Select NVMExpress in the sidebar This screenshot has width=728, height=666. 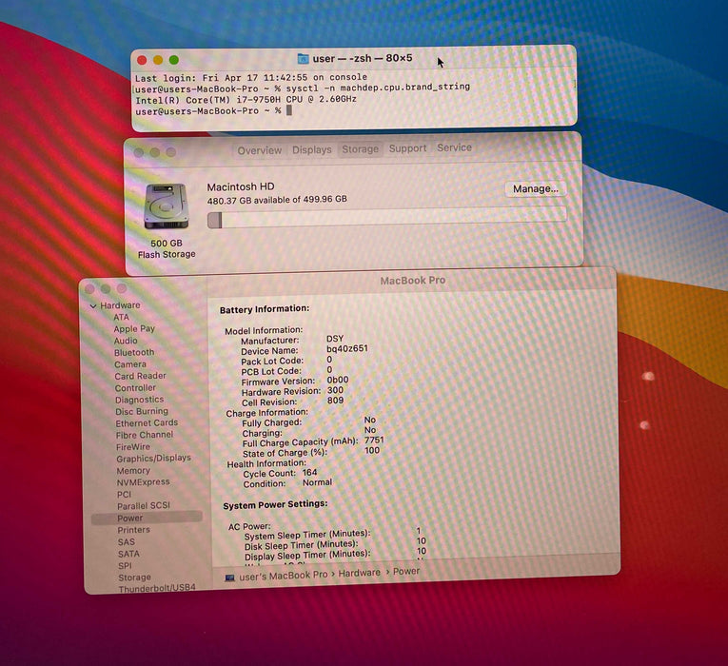point(143,482)
